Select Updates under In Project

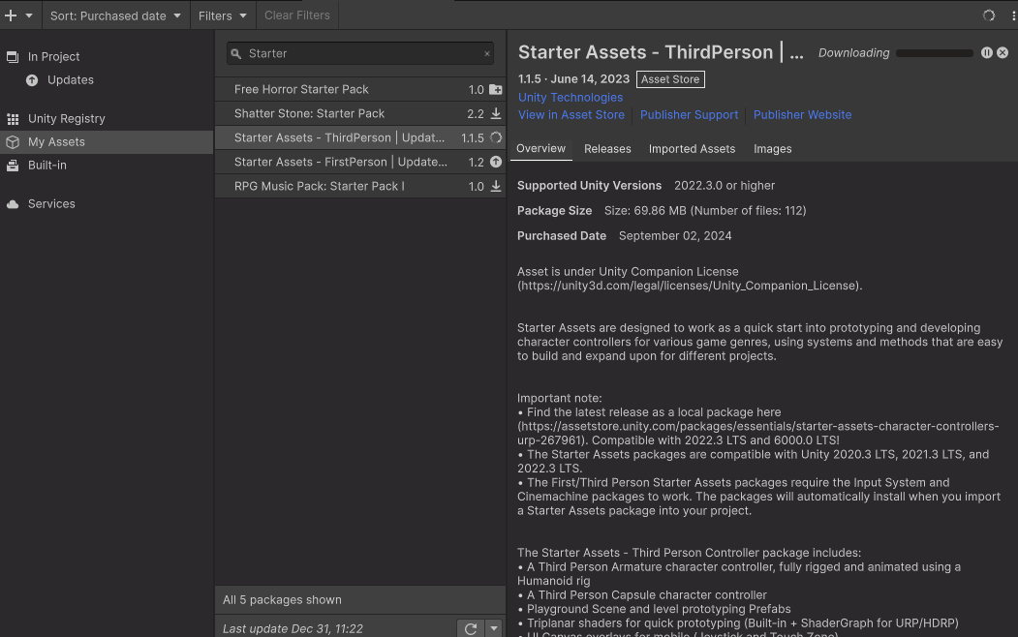pos(70,79)
